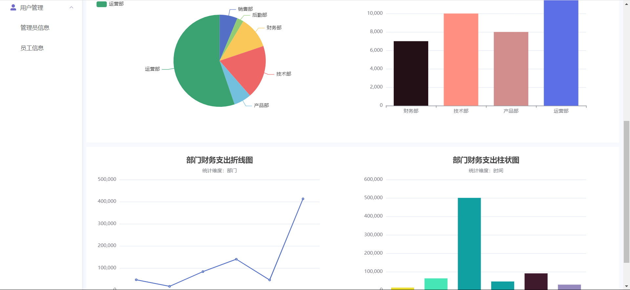630x290 pixels.
Task: Toggle the 运营部 legend label text
Action: [x=116, y=4]
